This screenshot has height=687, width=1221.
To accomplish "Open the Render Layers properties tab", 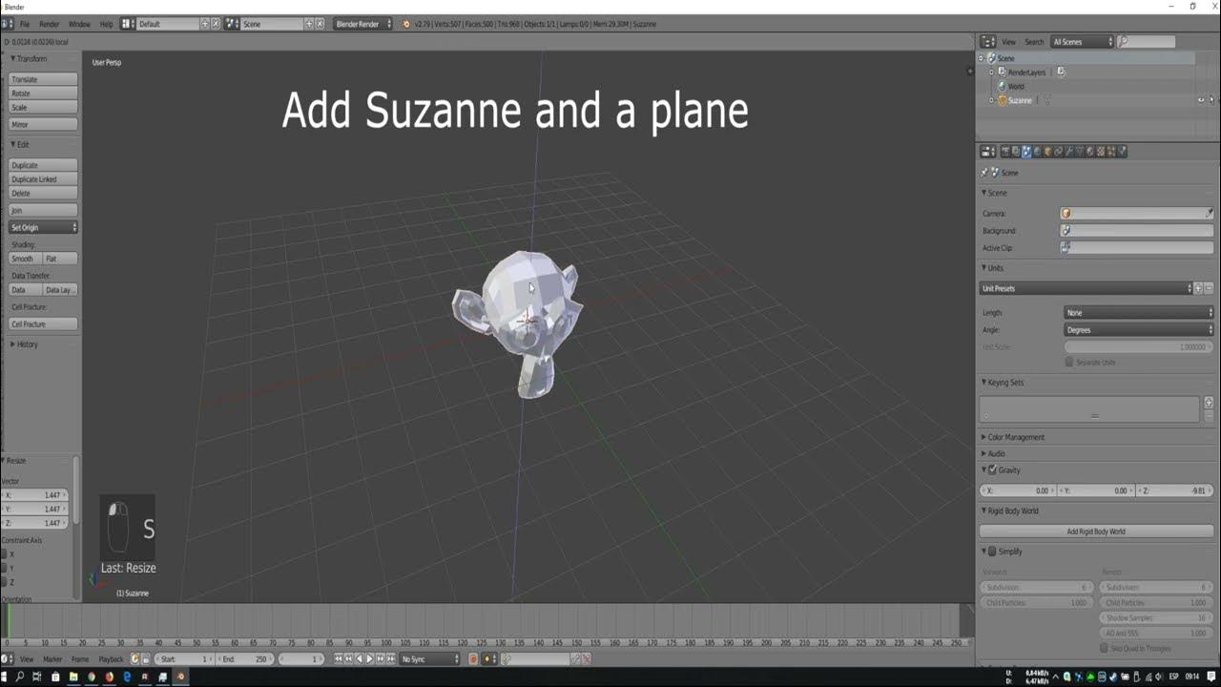I will pyautogui.click(x=1016, y=152).
